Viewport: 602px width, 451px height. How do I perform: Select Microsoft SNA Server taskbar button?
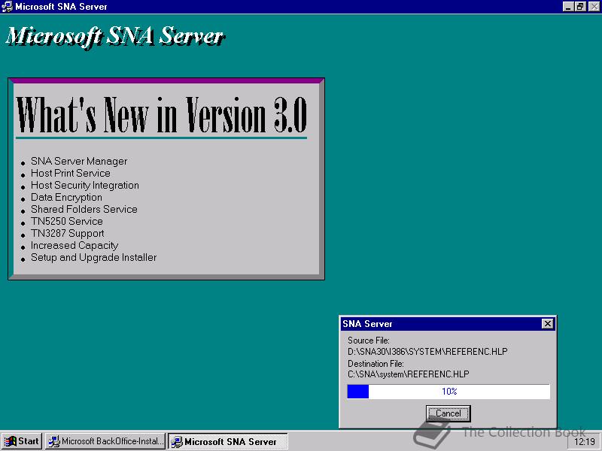coord(228,441)
